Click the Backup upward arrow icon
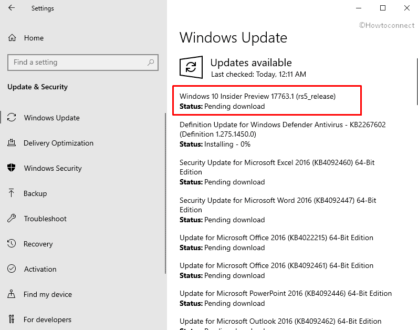The width and height of the screenshot is (418, 330). 11,193
